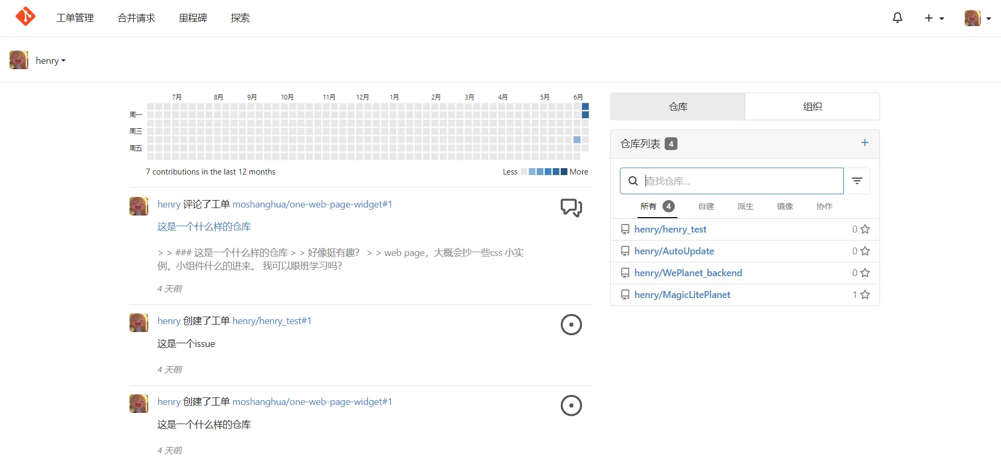Image resolution: width=1001 pixels, height=464 pixels.
Task: Click the star icon for henry/WePlanet_backend
Action: coord(865,273)
